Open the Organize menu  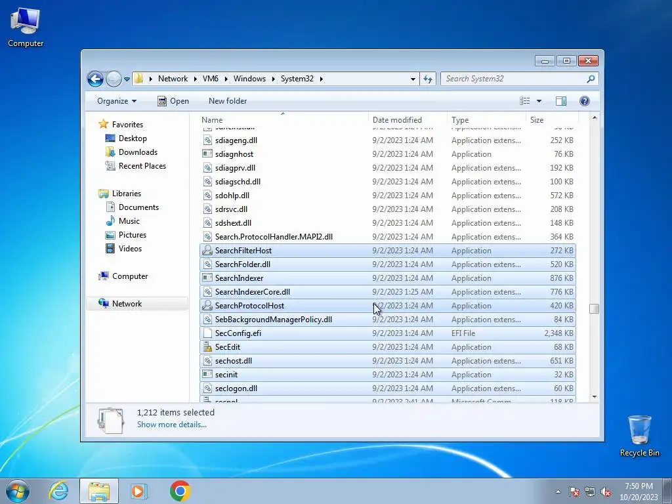point(117,101)
